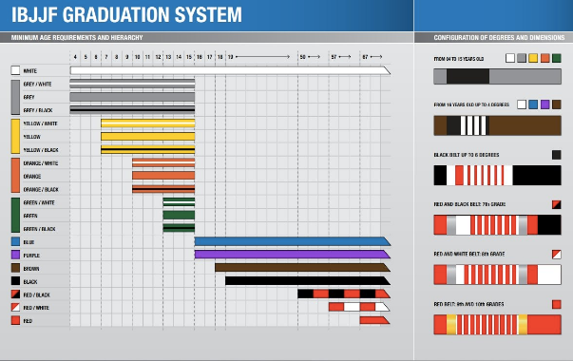Click the brown belt legend square
The width and height of the screenshot is (573, 361).
(x=15, y=268)
